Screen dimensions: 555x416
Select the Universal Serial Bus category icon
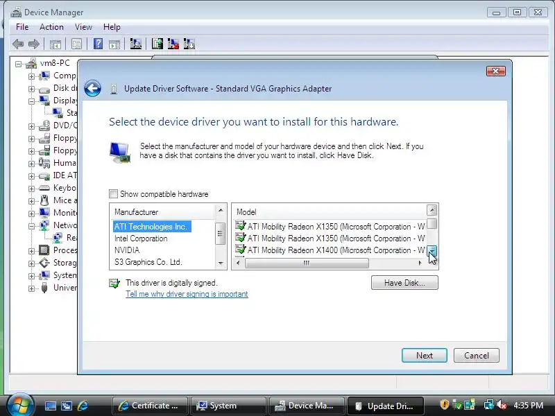[x=44, y=288]
